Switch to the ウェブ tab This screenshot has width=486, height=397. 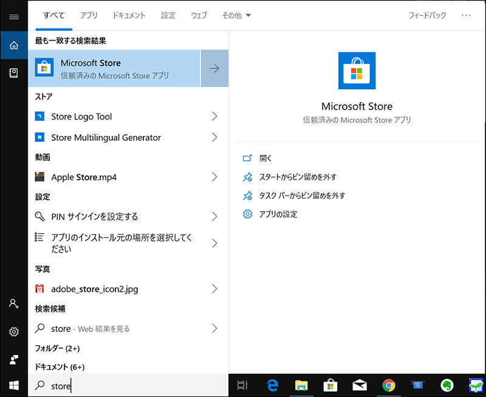tap(199, 15)
